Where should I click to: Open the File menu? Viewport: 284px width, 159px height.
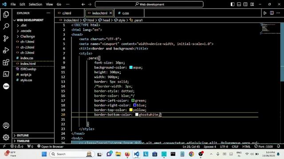tap(13, 4)
